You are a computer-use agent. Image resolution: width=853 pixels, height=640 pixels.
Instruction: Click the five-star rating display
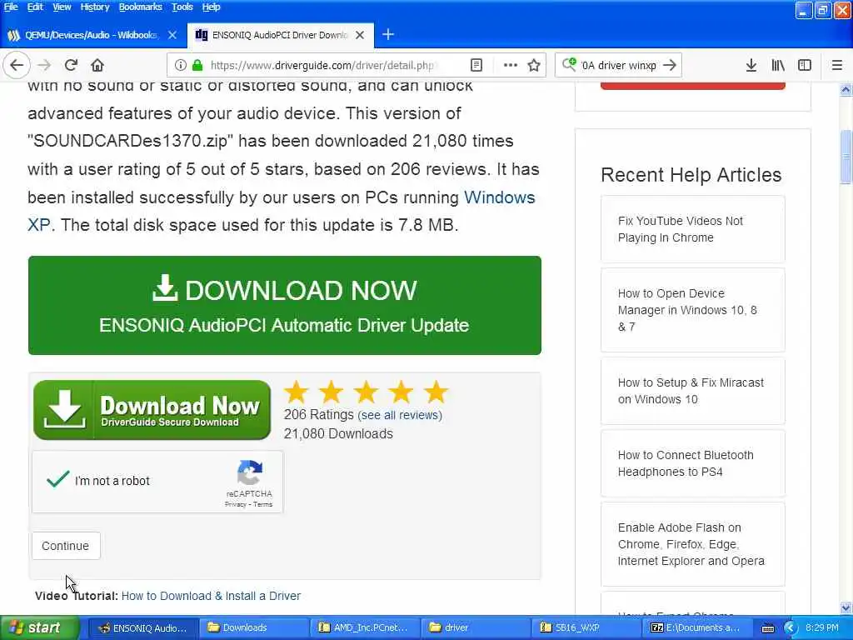[x=367, y=392]
